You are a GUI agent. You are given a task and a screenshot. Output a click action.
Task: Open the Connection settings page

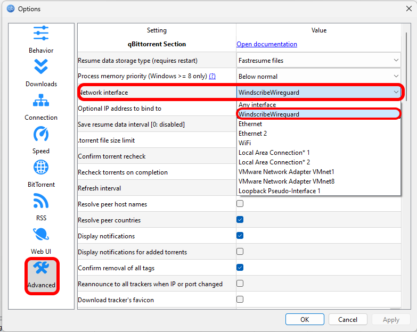coord(41,107)
